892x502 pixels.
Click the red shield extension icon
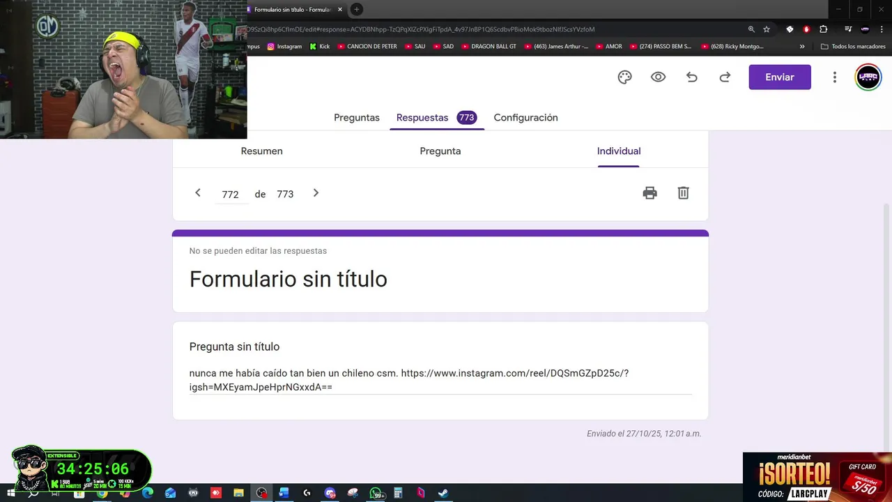click(806, 29)
